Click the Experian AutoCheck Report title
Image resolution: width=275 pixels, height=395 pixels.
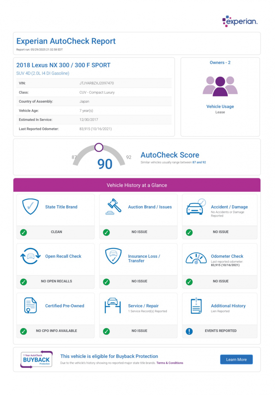(66, 41)
